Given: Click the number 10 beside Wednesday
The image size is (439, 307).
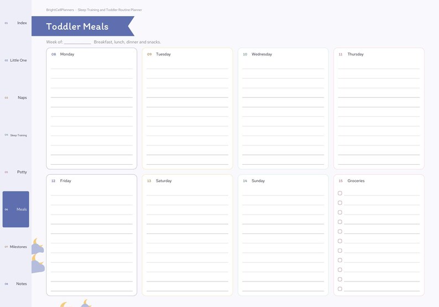Looking at the screenshot, I should [245, 54].
